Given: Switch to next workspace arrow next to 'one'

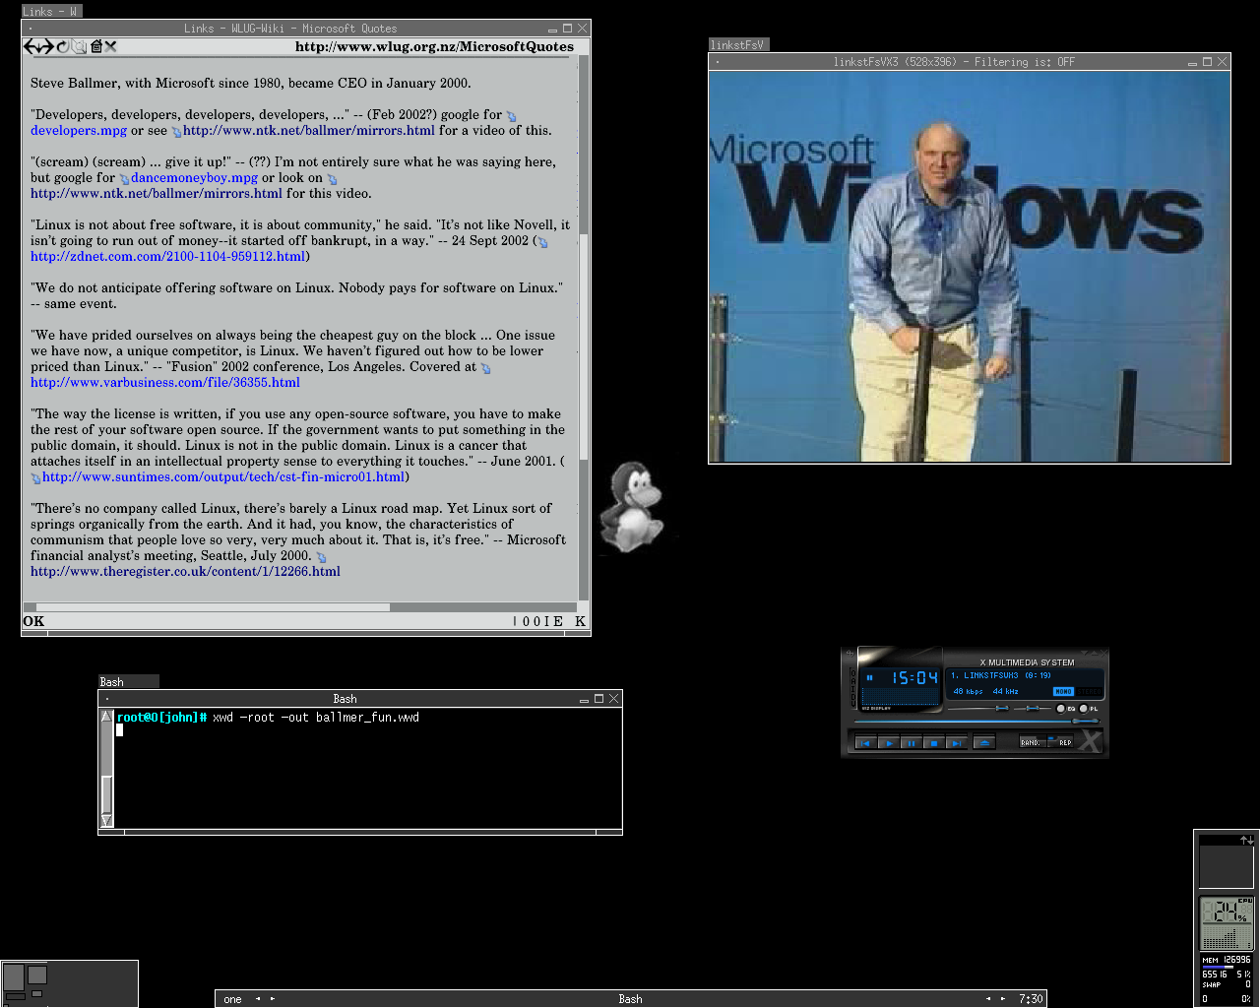Looking at the screenshot, I should (x=273, y=999).
